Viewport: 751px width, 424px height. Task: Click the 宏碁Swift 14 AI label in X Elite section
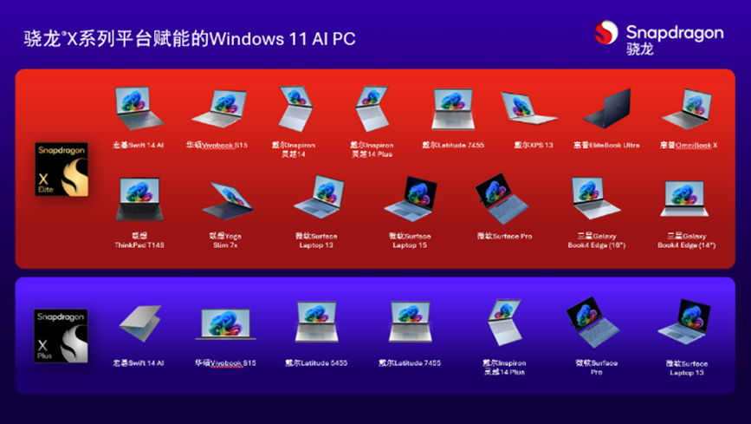tap(139, 145)
